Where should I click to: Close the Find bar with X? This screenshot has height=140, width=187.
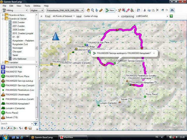pyautogui.click(x=41, y=16)
